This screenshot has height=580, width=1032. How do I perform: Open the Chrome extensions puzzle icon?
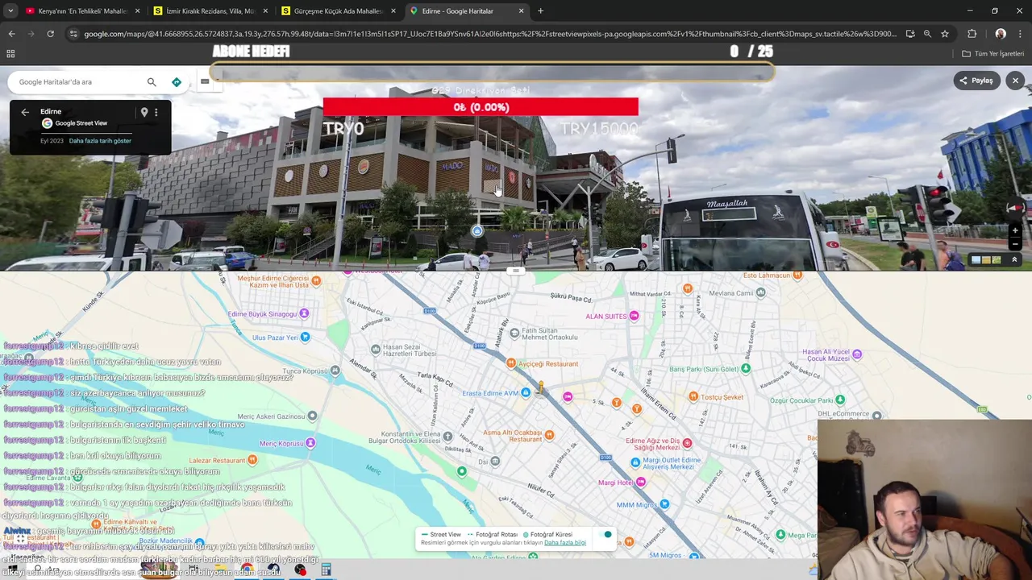point(972,34)
